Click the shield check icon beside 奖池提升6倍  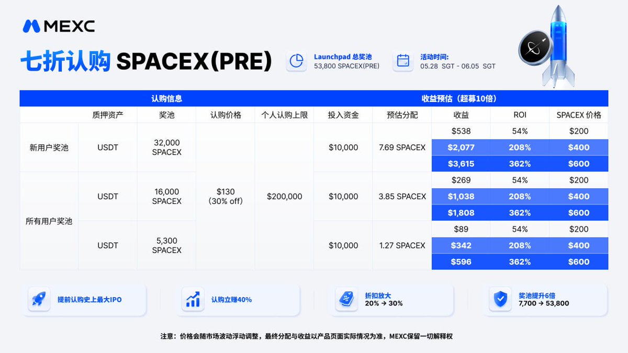coord(500,300)
